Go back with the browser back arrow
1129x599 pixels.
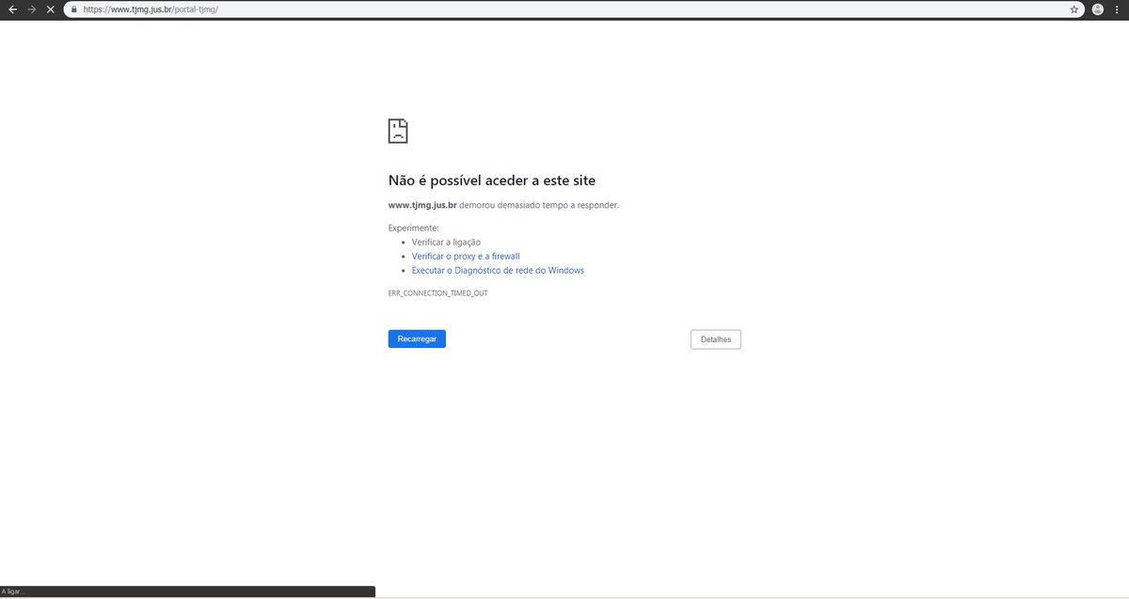coord(12,8)
